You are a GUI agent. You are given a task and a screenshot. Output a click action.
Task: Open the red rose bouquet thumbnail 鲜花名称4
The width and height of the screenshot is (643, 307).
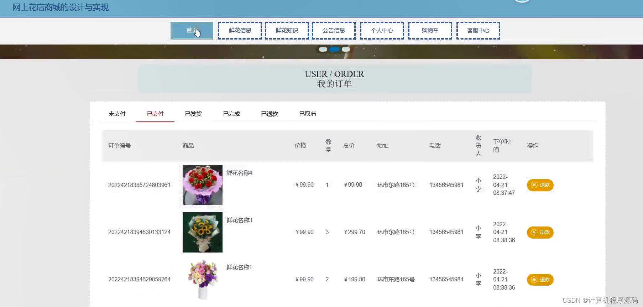coord(203,185)
